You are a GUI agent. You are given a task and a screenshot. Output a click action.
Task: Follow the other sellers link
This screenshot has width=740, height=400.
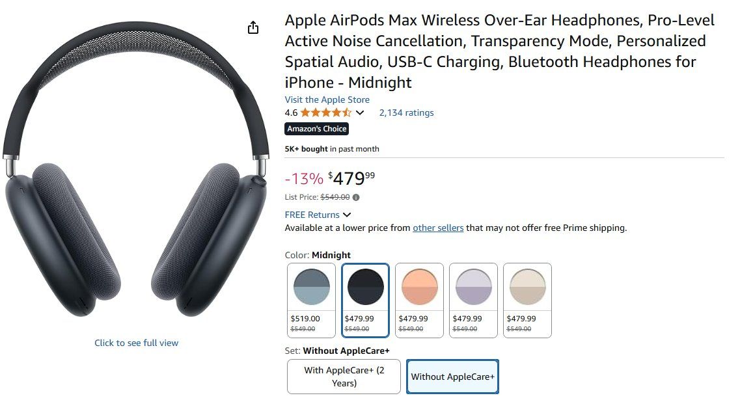tap(438, 228)
